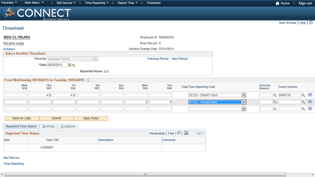The width and height of the screenshot is (315, 177).
Task: Click the Recalled Judge link
Action: coord(13,43)
